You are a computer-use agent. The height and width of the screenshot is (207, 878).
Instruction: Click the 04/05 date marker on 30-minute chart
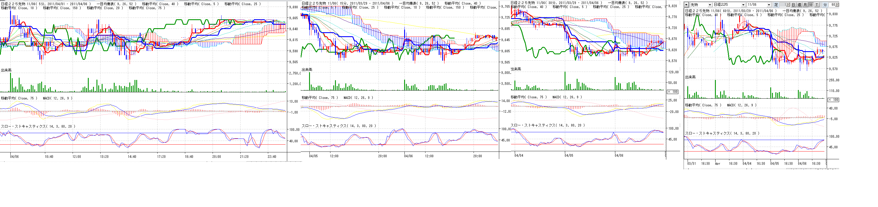tap(569, 155)
